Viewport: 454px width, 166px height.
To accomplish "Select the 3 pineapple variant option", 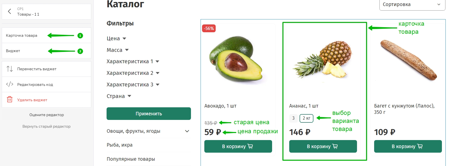I will click(293, 118).
